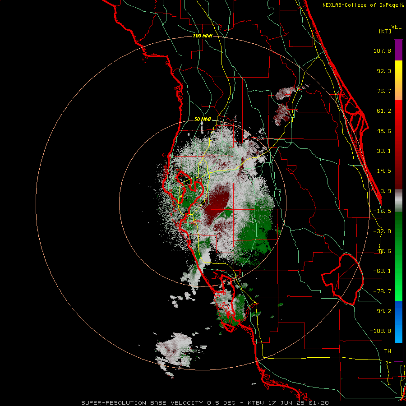406x406 pixels.
Task: Click the black TH segment of the color bar
Action: [398, 351]
